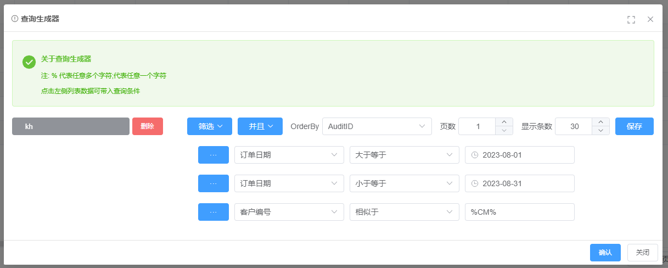This screenshot has width=668, height=268.
Task: Open the 并且 dropdown button
Action: tap(260, 126)
